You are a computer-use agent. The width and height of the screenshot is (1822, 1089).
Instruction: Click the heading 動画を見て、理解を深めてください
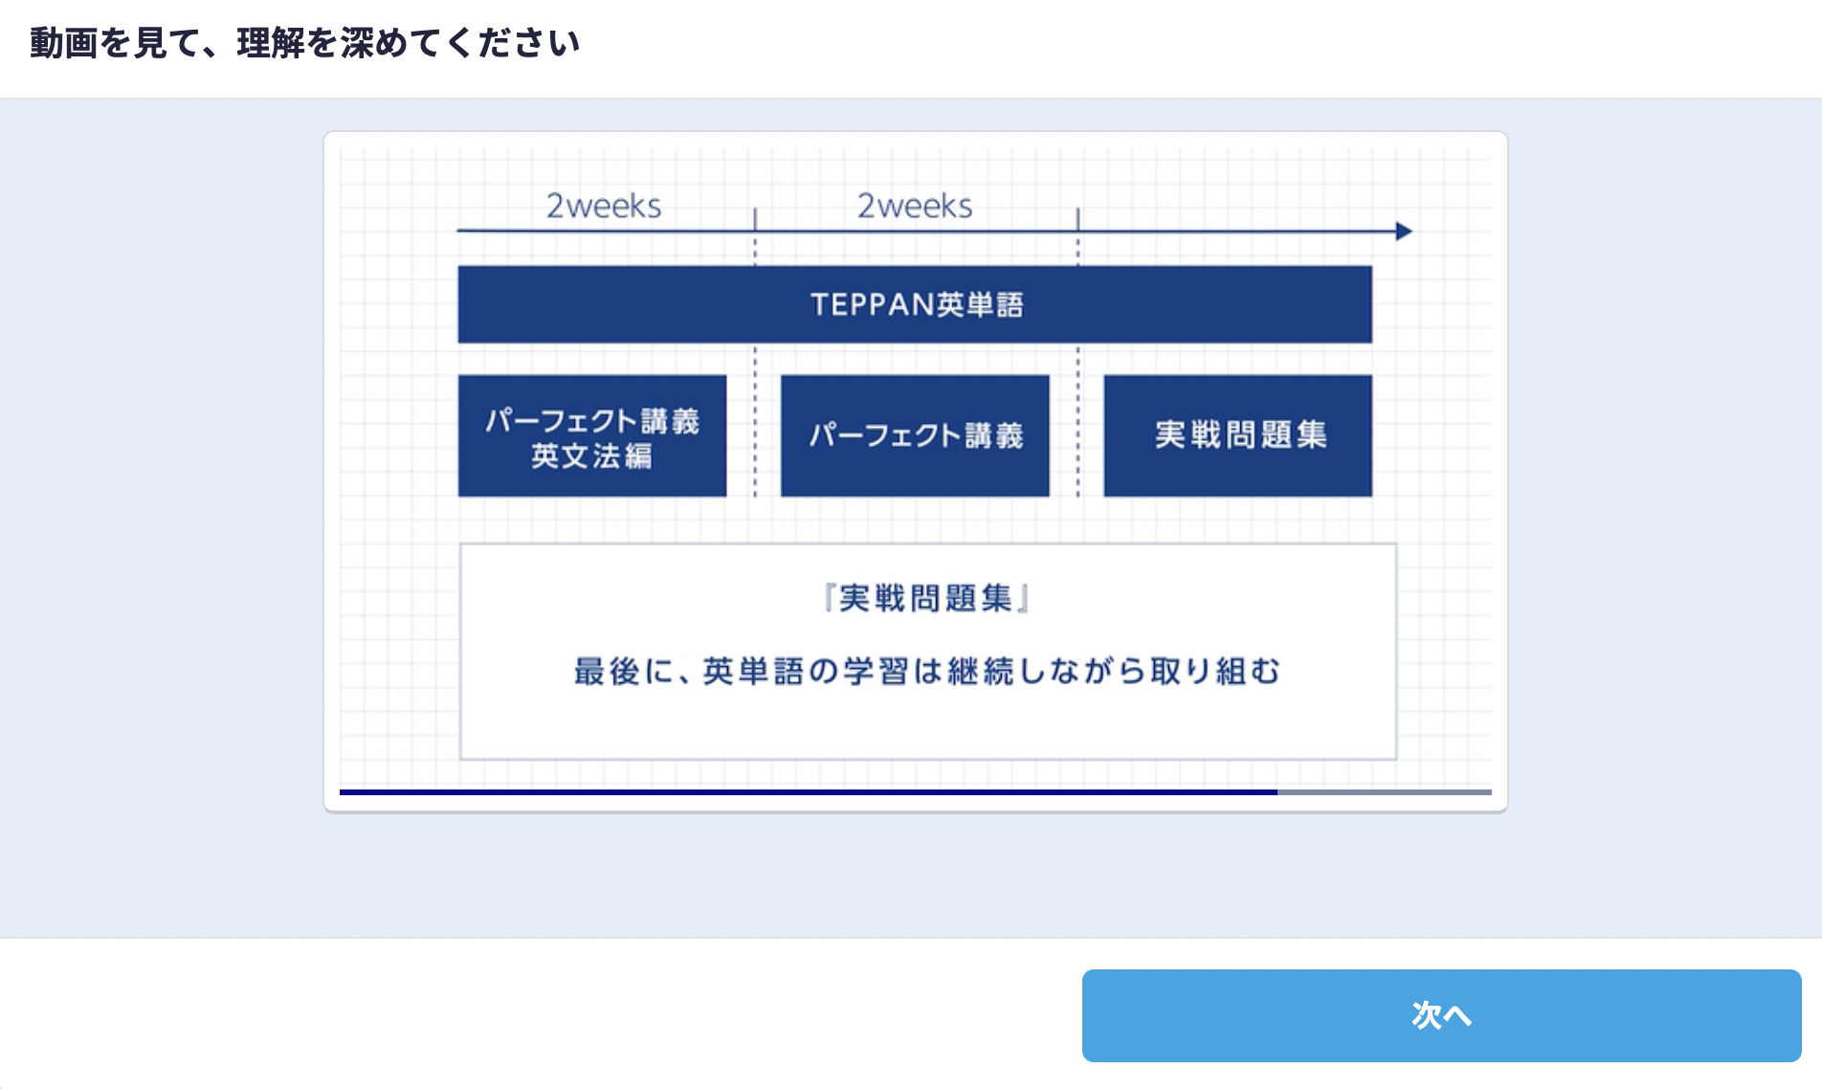305,43
